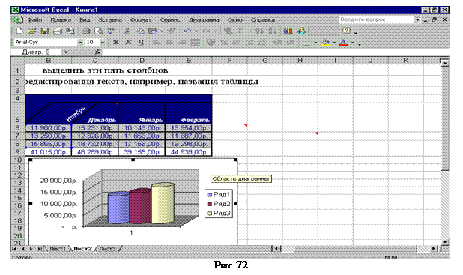Open the Диаграмма menu

point(204,20)
